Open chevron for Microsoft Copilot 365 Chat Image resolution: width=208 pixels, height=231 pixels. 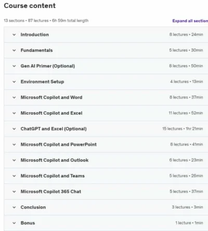click(x=14, y=191)
